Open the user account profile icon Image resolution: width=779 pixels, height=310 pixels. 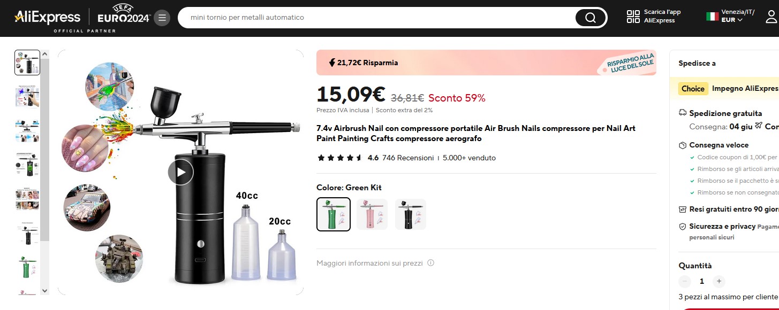[x=771, y=17]
